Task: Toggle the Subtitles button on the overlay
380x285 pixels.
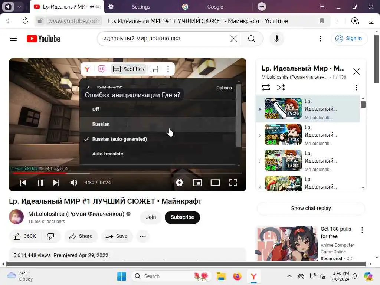Action: pyautogui.click(x=129, y=69)
